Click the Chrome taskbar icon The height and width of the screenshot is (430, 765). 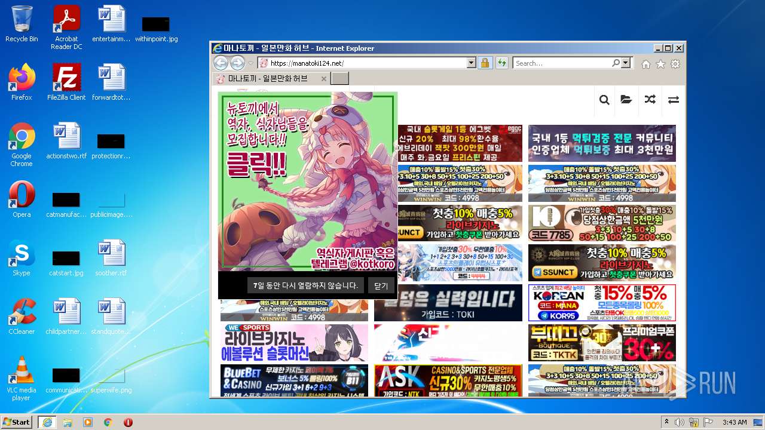tap(108, 422)
